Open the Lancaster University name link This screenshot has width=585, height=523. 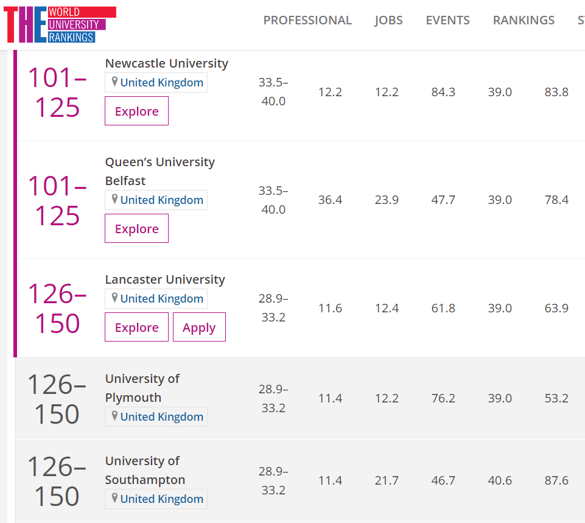point(165,279)
